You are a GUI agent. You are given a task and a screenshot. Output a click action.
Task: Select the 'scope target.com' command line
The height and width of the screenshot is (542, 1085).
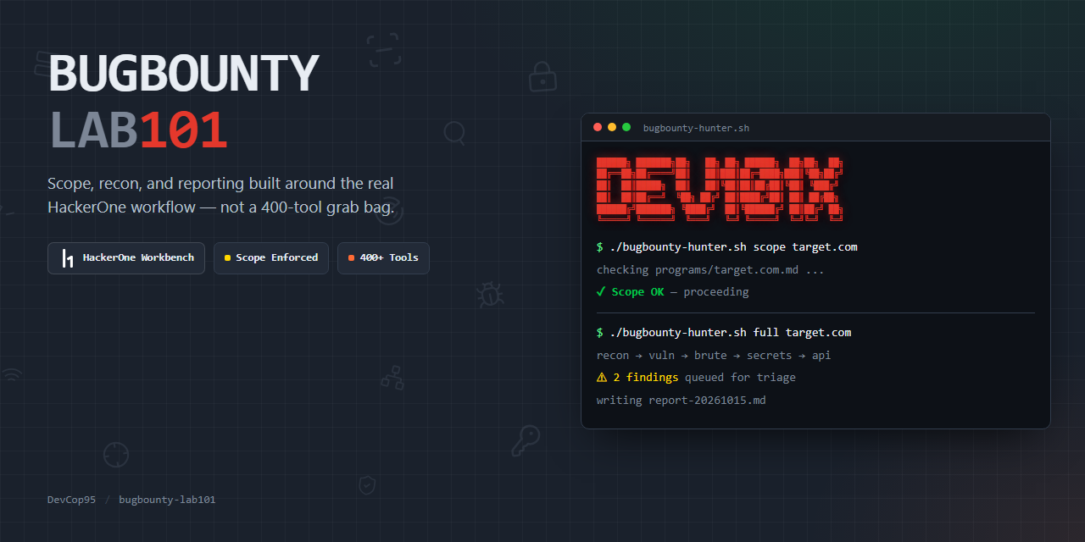727,247
